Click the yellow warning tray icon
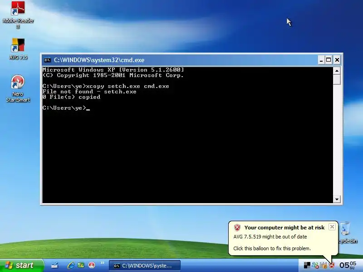The width and height of the screenshot is (363, 272). (x=324, y=265)
